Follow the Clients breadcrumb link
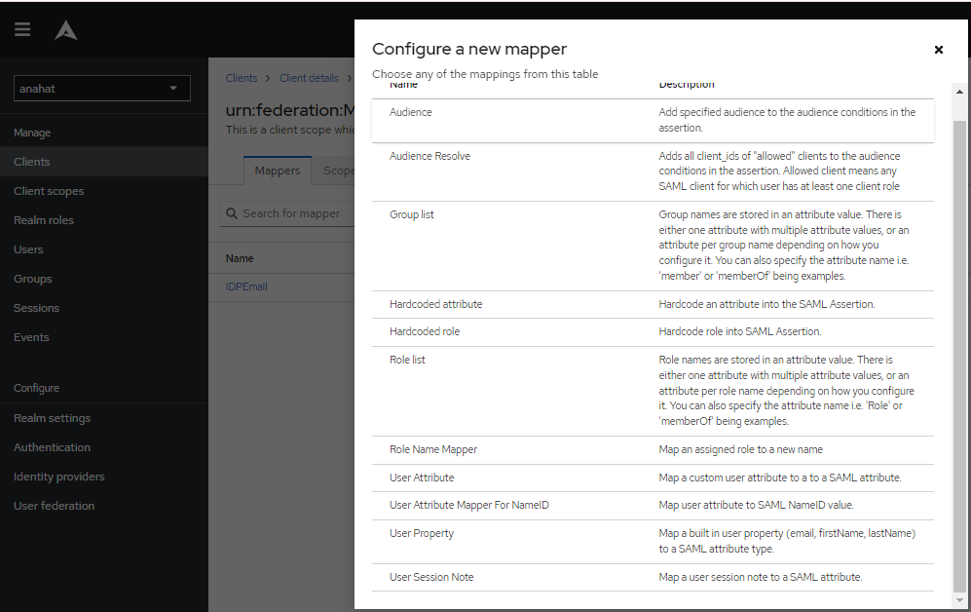Image resolution: width=971 pixels, height=612 pixels. pos(241,78)
